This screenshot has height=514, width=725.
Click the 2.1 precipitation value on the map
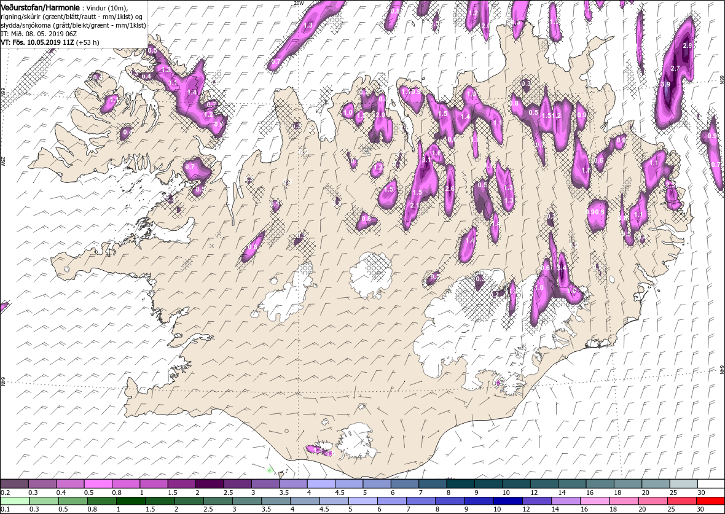coord(415,205)
